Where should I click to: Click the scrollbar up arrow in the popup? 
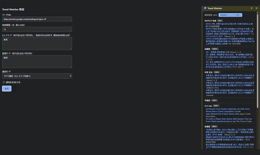(257, 13)
